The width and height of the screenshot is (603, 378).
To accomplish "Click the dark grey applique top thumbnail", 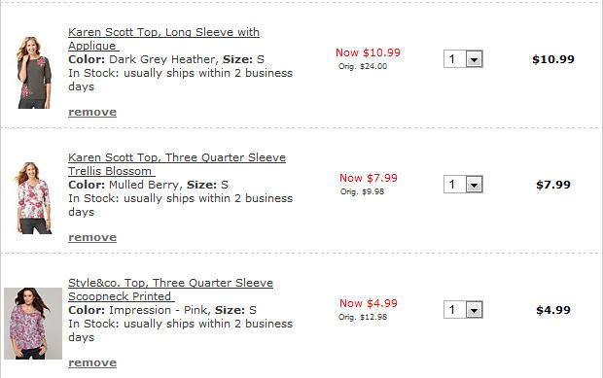I will click(x=34, y=73).
